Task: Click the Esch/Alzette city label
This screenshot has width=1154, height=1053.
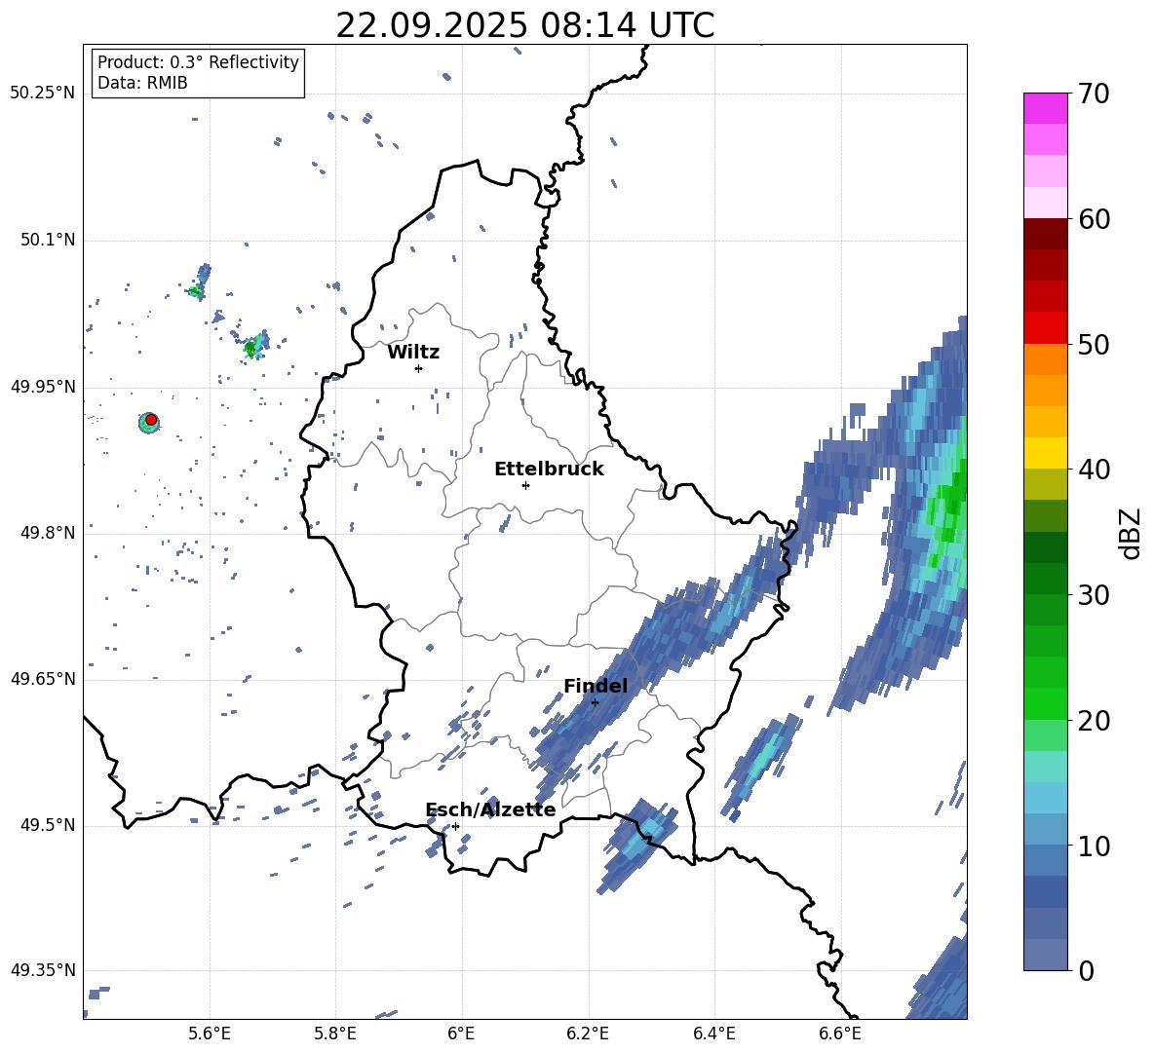Action: pos(490,809)
